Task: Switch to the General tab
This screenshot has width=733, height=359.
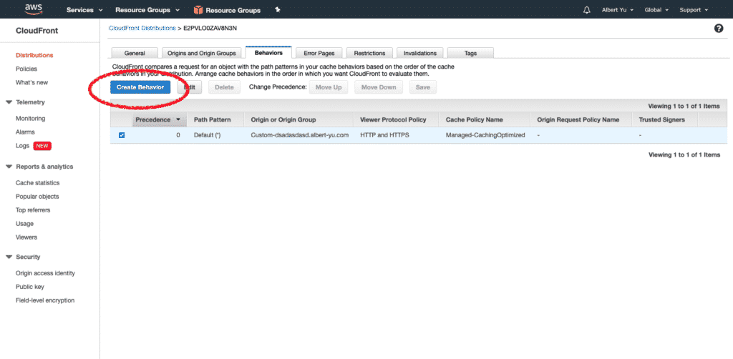Action: point(135,53)
